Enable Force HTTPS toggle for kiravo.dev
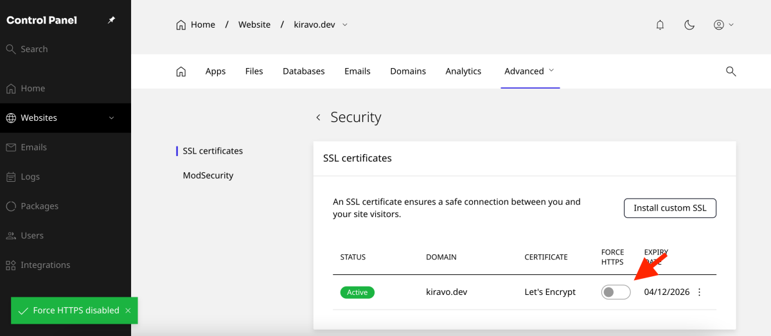 click(x=616, y=292)
